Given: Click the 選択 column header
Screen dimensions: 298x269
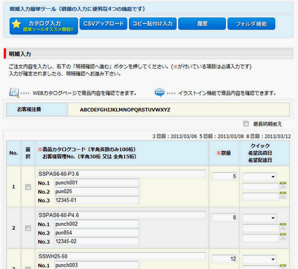Looking at the screenshot, I should click(x=28, y=153).
